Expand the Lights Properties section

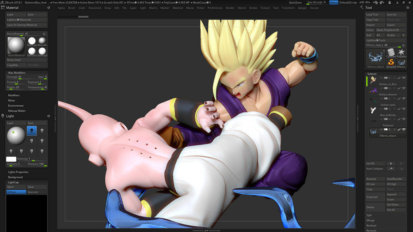18,172
